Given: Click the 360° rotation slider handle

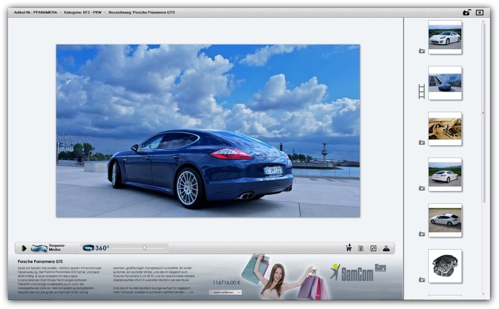Looking at the screenshot, I should [x=145, y=248].
